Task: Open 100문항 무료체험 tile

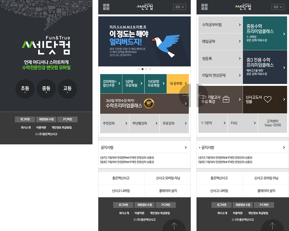Action: point(156,84)
